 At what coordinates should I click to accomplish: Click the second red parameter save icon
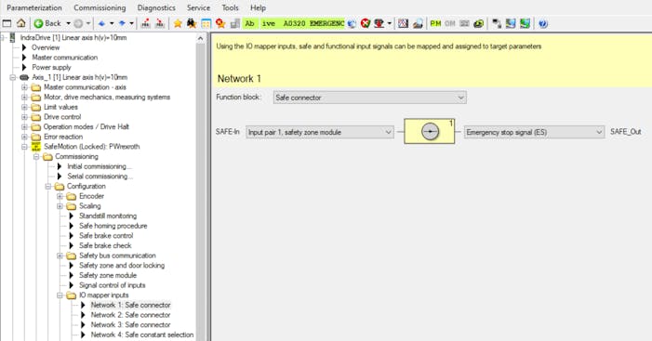pos(160,23)
